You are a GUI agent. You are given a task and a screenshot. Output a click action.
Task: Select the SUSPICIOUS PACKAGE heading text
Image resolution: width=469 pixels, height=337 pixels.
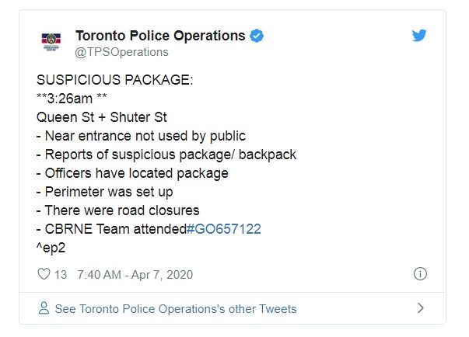pos(115,80)
